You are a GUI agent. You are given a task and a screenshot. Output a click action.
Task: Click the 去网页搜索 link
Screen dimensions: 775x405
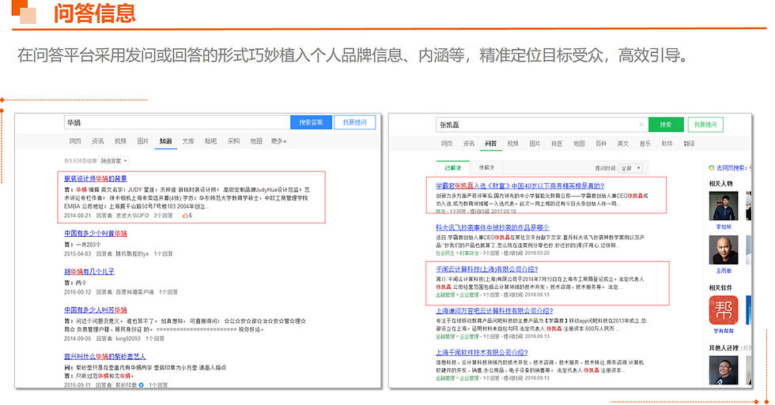tap(732, 168)
